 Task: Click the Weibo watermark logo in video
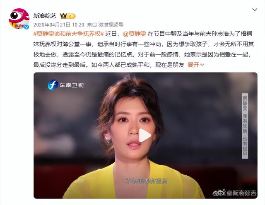219,193
